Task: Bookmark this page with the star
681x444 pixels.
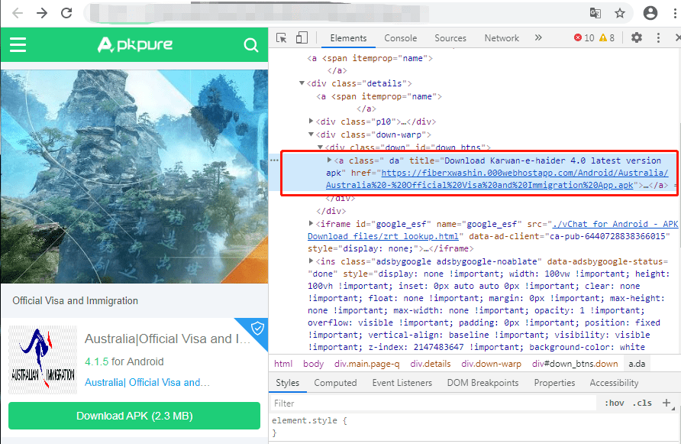Action: click(620, 13)
